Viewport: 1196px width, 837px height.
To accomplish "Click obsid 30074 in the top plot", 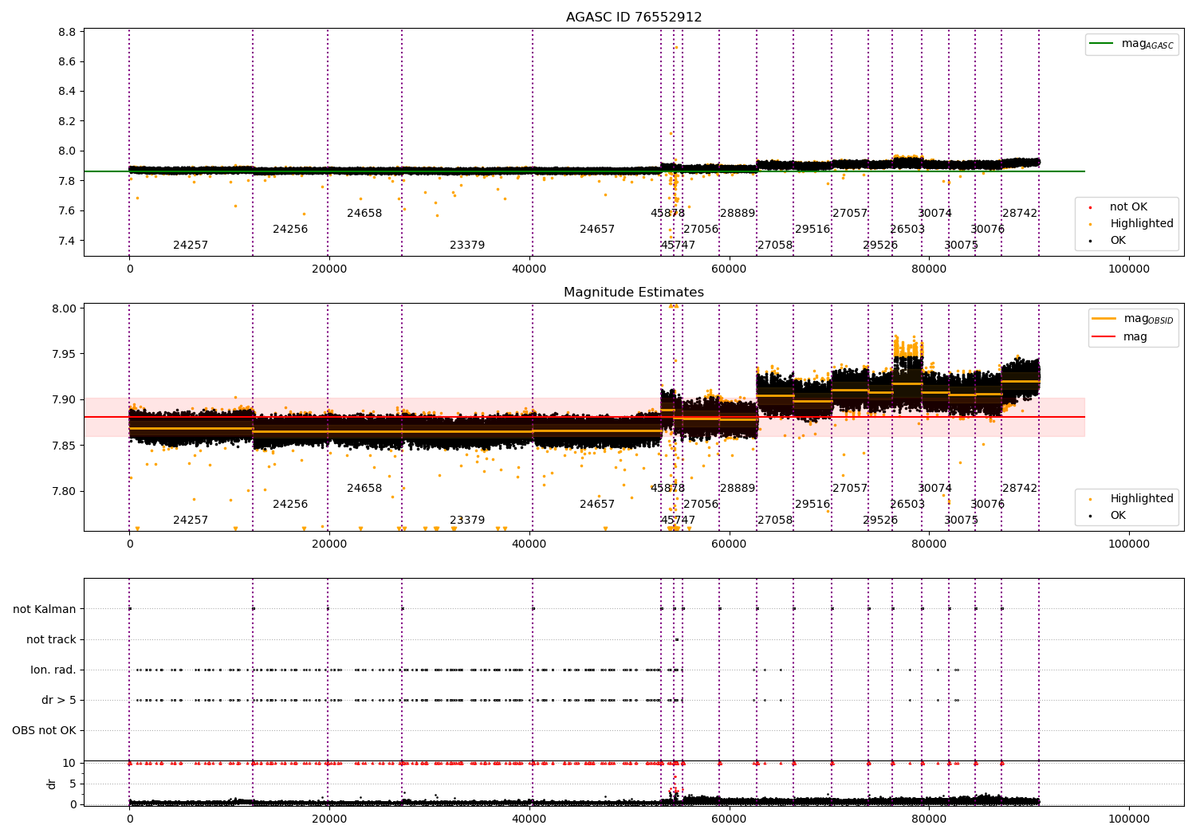I will 934,214.
